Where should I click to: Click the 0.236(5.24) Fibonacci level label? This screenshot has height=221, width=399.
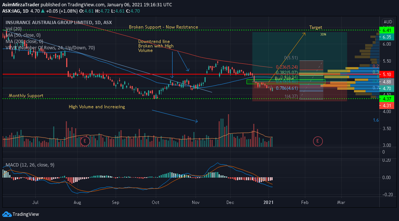(287, 67)
